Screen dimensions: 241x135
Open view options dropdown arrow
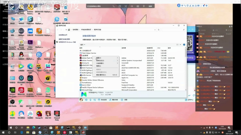point(180,45)
